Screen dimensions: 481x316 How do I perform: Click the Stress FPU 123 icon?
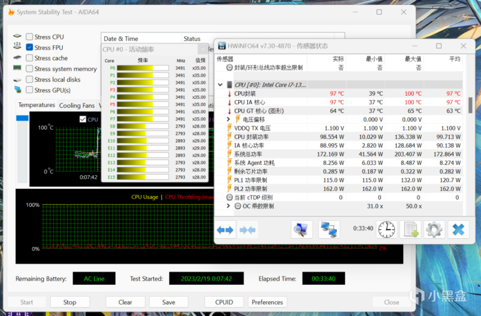(17, 46)
